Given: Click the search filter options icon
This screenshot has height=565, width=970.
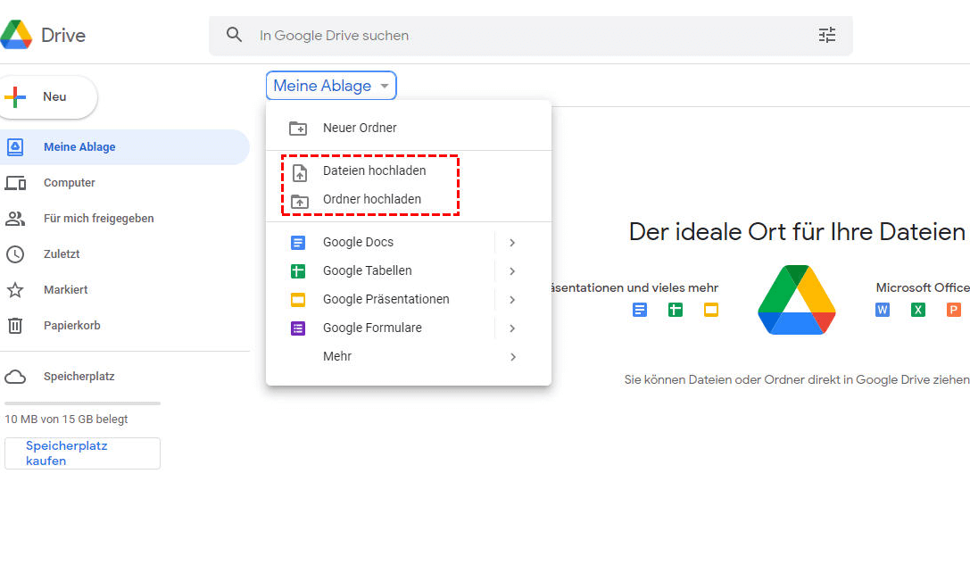Looking at the screenshot, I should click(827, 36).
